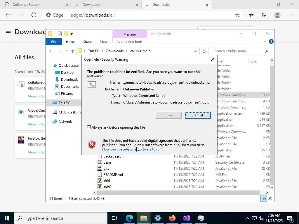Image resolution: width=299 pixels, height=224 pixels.
Task: Open the notification center icon
Action: coord(290,218)
